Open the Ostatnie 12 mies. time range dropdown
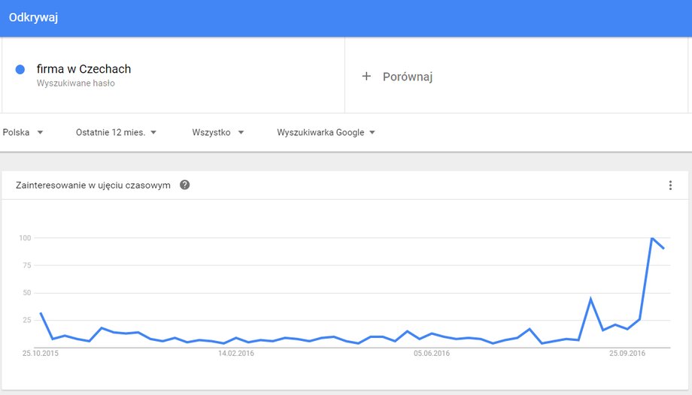Screen dimensions: 692x395 pyautogui.click(x=116, y=132)
